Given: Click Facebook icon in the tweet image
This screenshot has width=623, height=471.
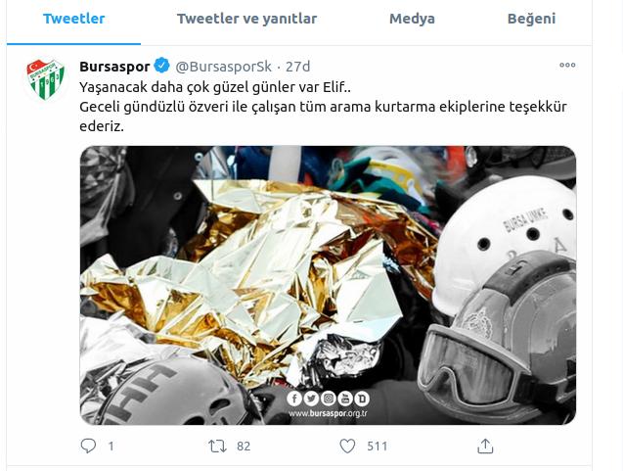Looking at the screenshot, I should 294,399.
